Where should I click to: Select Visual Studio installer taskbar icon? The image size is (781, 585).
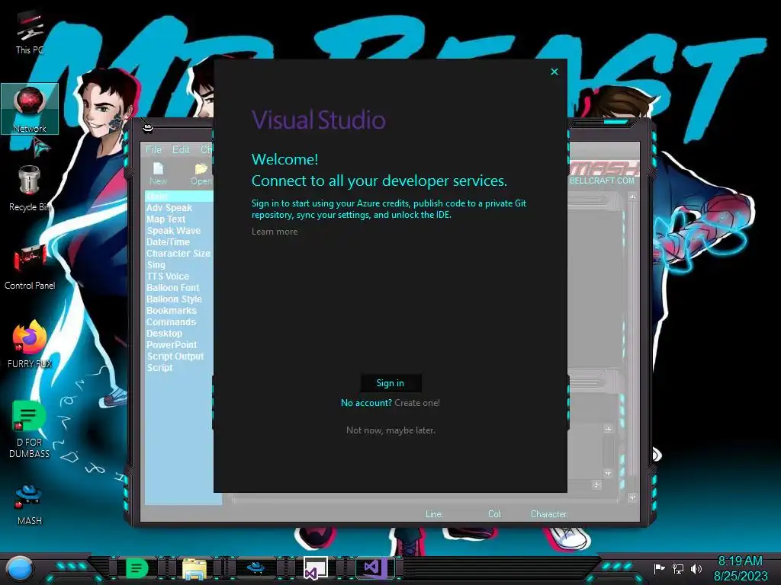point(316,568)
